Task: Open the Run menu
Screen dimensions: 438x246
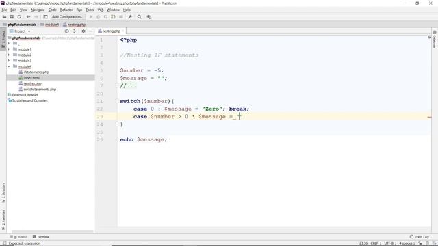Action: 79,10
